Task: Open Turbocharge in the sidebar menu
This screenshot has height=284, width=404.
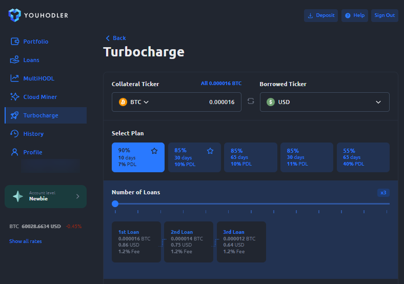Action: pyautogui.click(x=41, y=115)
